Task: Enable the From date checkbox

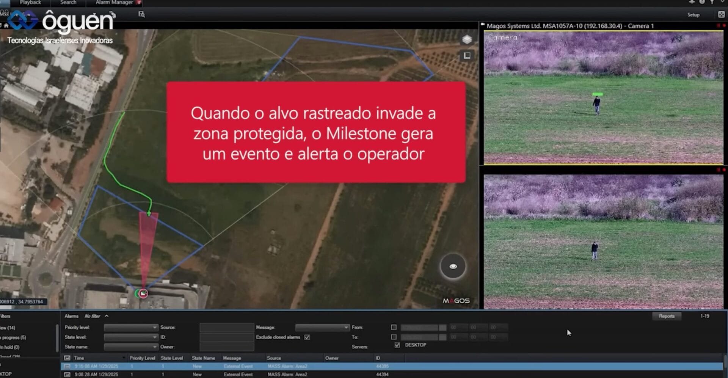Action: tap(394, 327)
